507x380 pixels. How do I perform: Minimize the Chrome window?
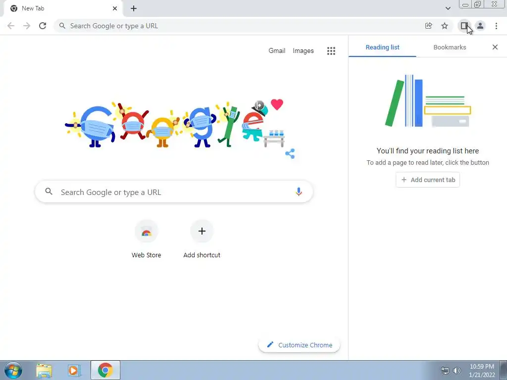pos(465,4)
